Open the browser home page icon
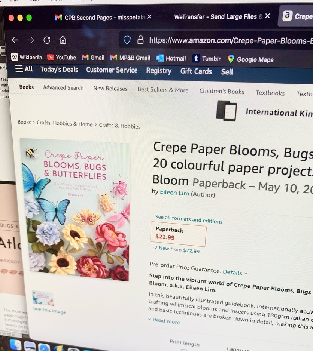313x351 pixels. tap(63, 40)
